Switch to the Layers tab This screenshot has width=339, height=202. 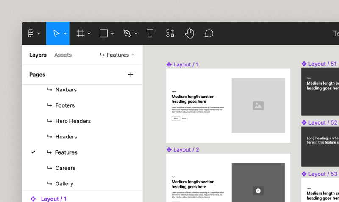[x=38, y=55]
